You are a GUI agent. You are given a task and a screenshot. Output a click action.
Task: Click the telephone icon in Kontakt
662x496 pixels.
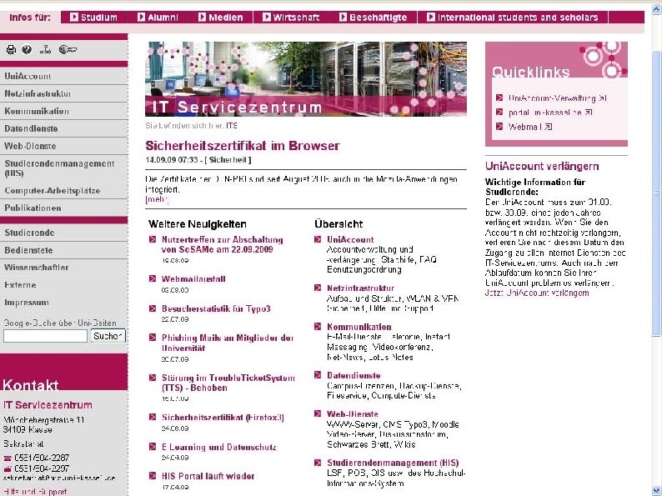8,458
